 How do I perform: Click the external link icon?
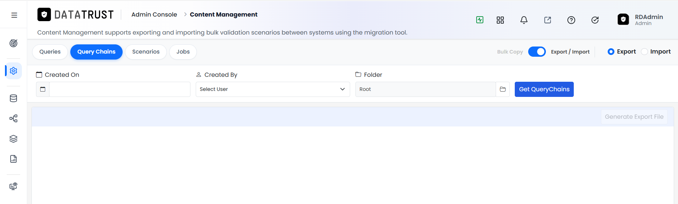click(x=548, y=20)
